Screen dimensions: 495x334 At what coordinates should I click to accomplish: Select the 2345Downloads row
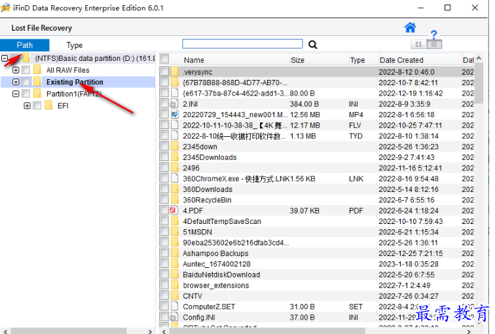pyautogui.click(x=317, y=157)
